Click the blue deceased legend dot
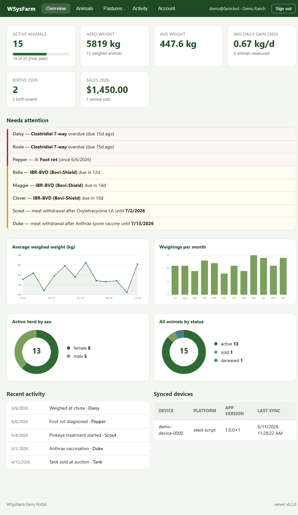 click(216, 360)
